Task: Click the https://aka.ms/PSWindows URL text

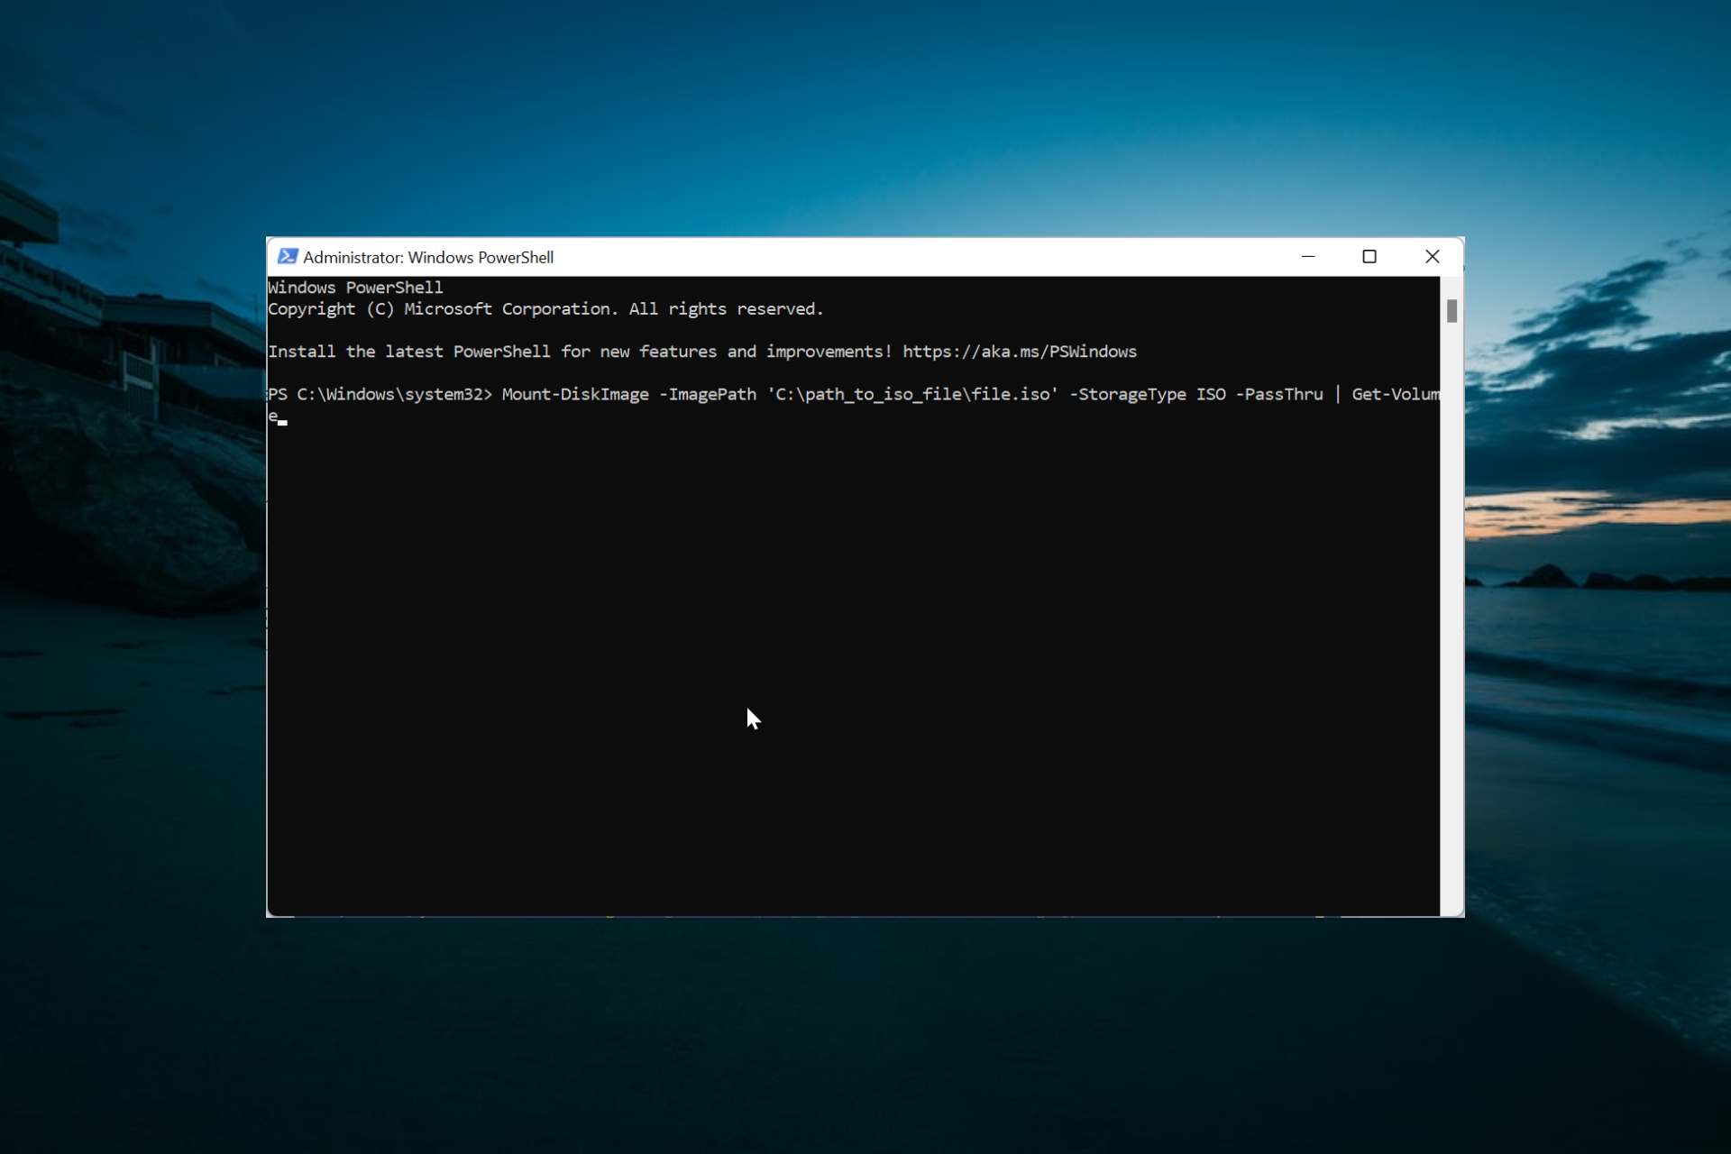Action: point(1020,352)
